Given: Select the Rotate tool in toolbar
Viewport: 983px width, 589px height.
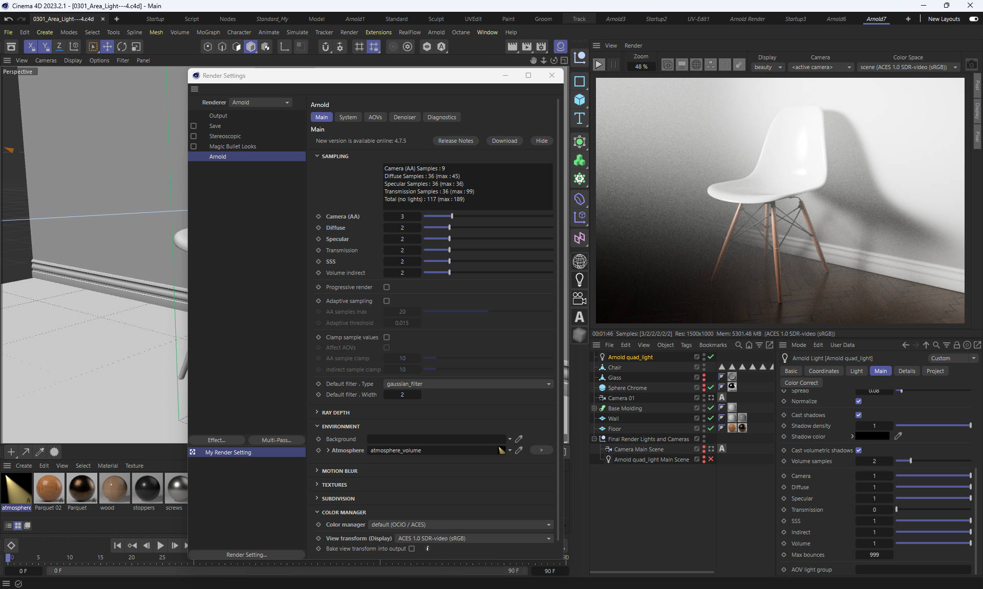Looking at the screenshot, I should 122,47.
